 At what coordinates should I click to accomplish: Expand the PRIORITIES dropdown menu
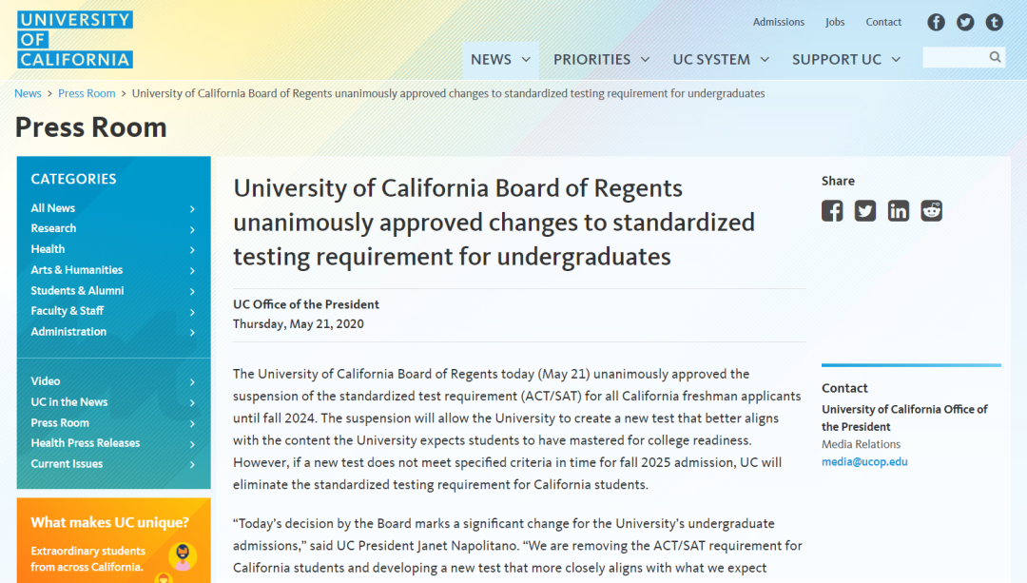tap(601, 60)
